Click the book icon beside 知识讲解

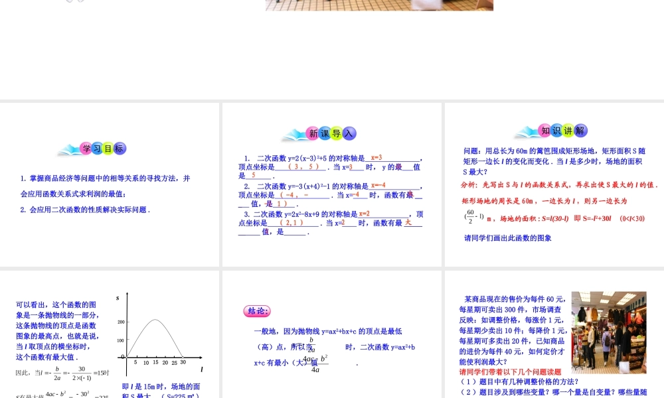(527, 131)
